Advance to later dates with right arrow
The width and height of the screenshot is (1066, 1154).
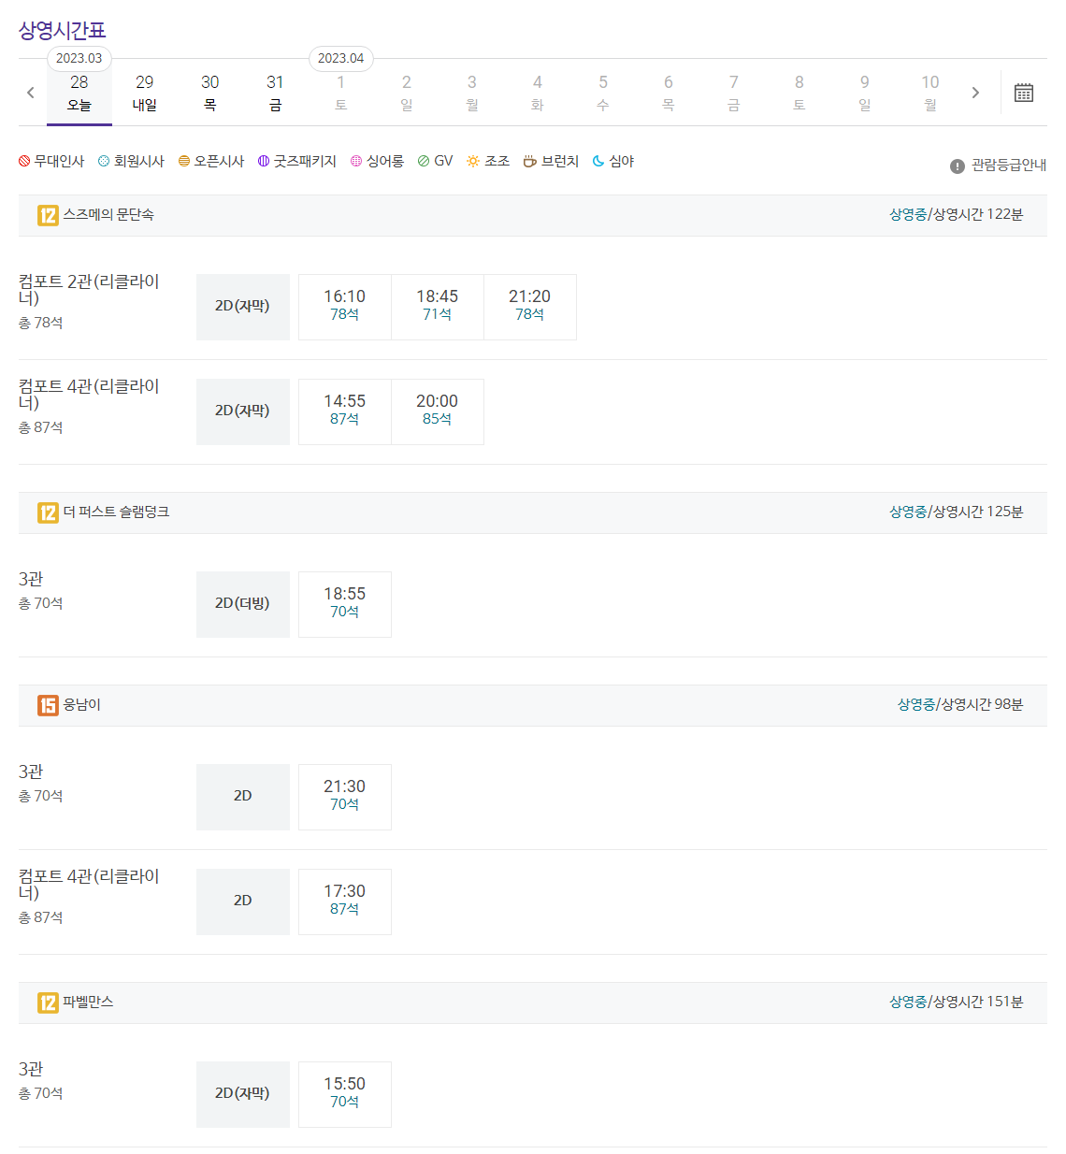point(975,93)
